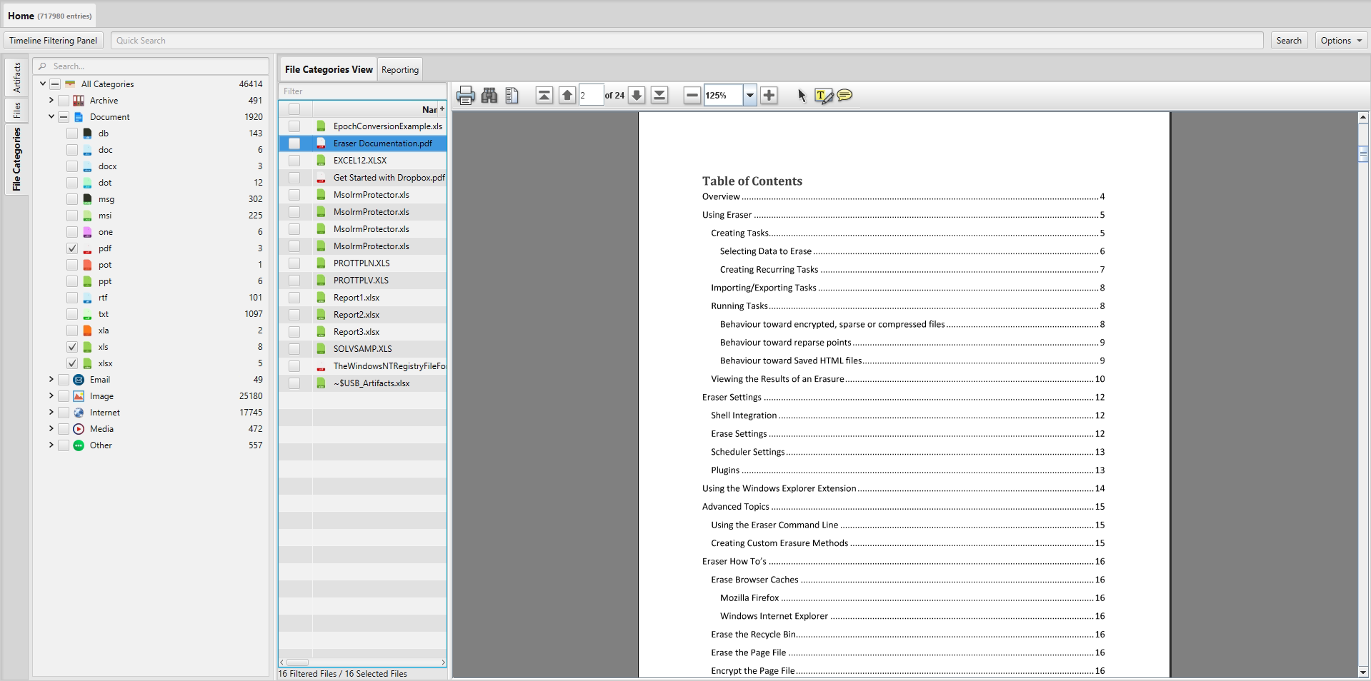Open the 125% zoom level dropdown
1371x681 pixels.
pyautogui.click(x=749, y=95)
